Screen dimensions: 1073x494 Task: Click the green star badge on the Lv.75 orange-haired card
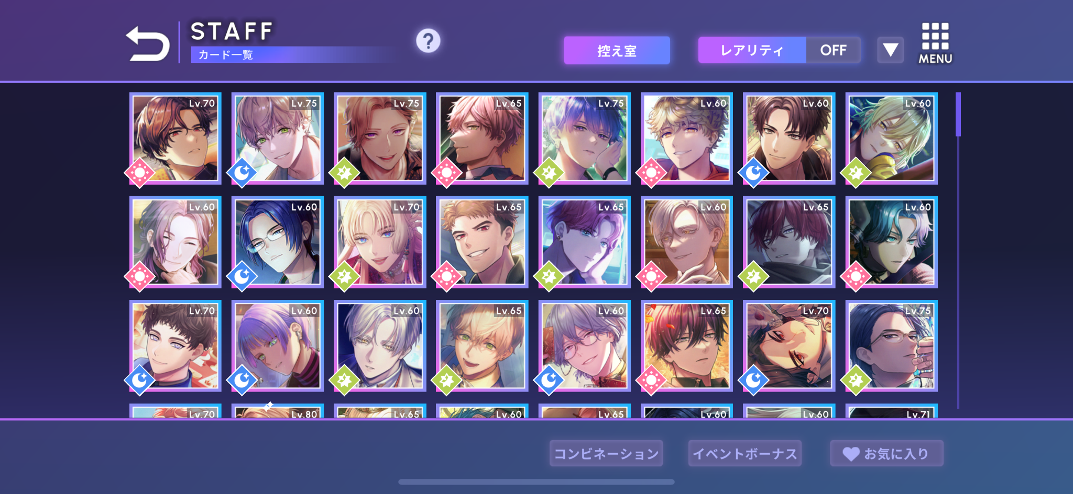point(344,173)
